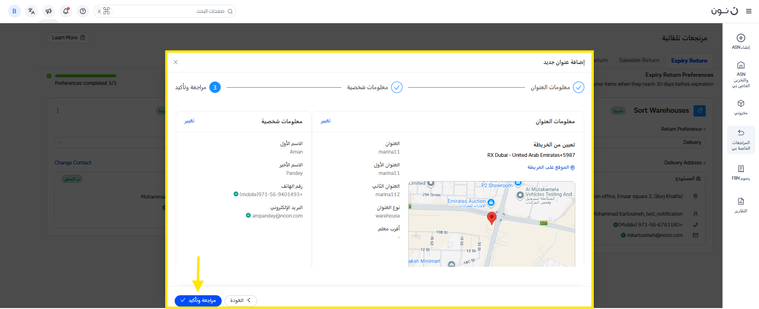Open the FBN fees sidebar icon
This screenshot has width=759, height=309.
(x=740, y=169)
